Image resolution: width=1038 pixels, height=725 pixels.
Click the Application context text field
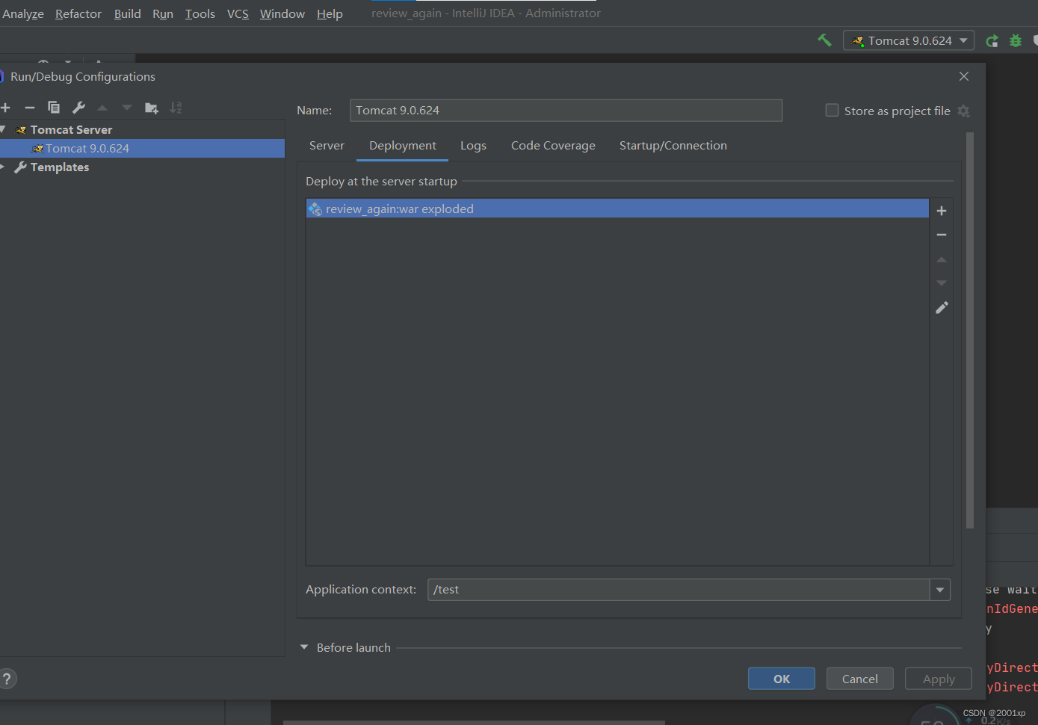point(679,590)
